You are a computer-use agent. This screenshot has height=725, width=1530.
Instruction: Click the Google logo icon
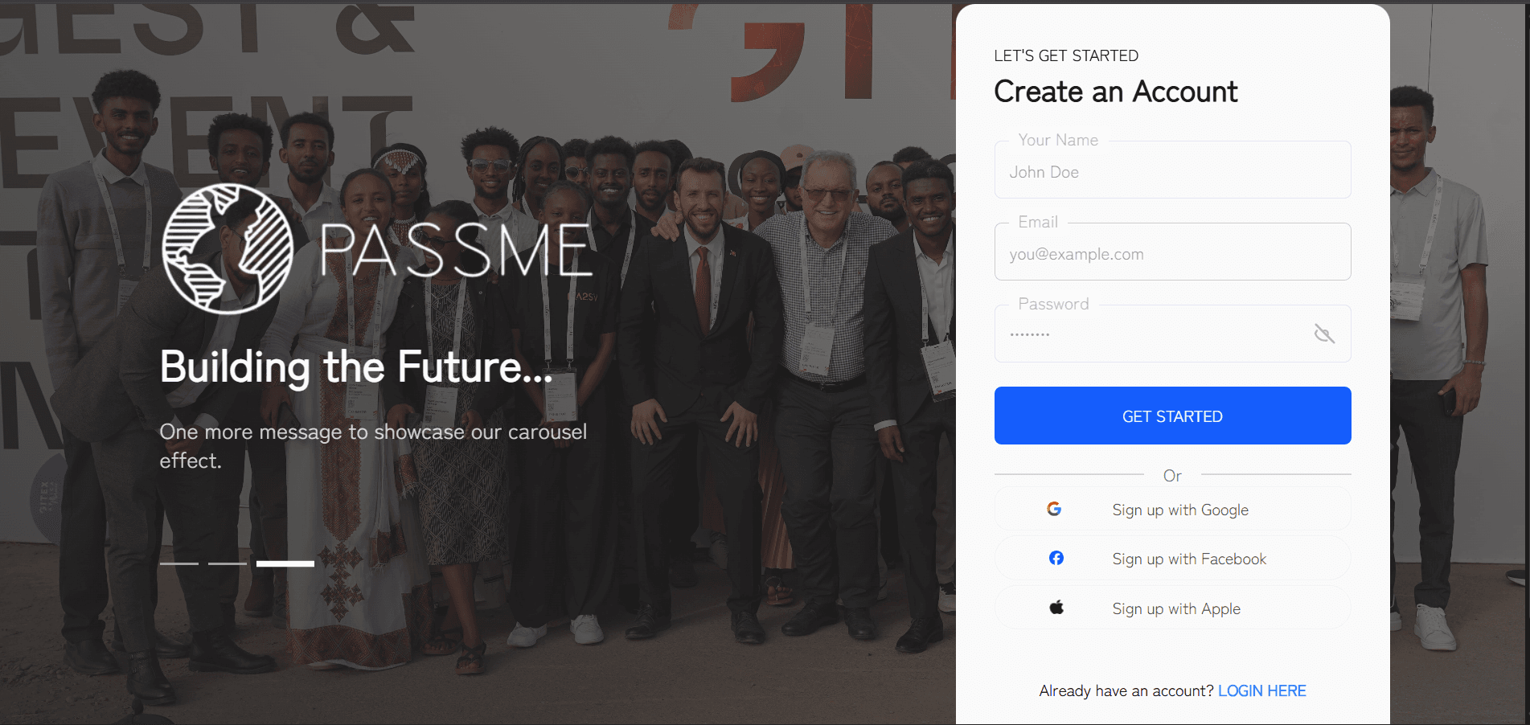(1054, 509)
